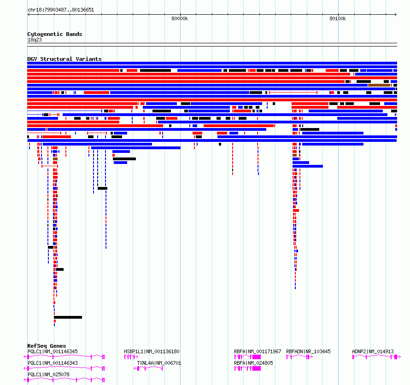The width and height of the screenshot is (410, 385).
Task: Select the RefSeq Genes track title
Action: [47, 346]
